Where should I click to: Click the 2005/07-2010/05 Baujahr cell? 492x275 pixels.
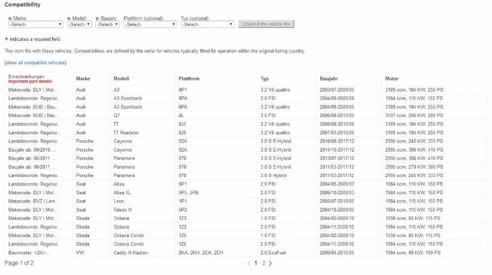pyautogui.click(x=337, y=201)
